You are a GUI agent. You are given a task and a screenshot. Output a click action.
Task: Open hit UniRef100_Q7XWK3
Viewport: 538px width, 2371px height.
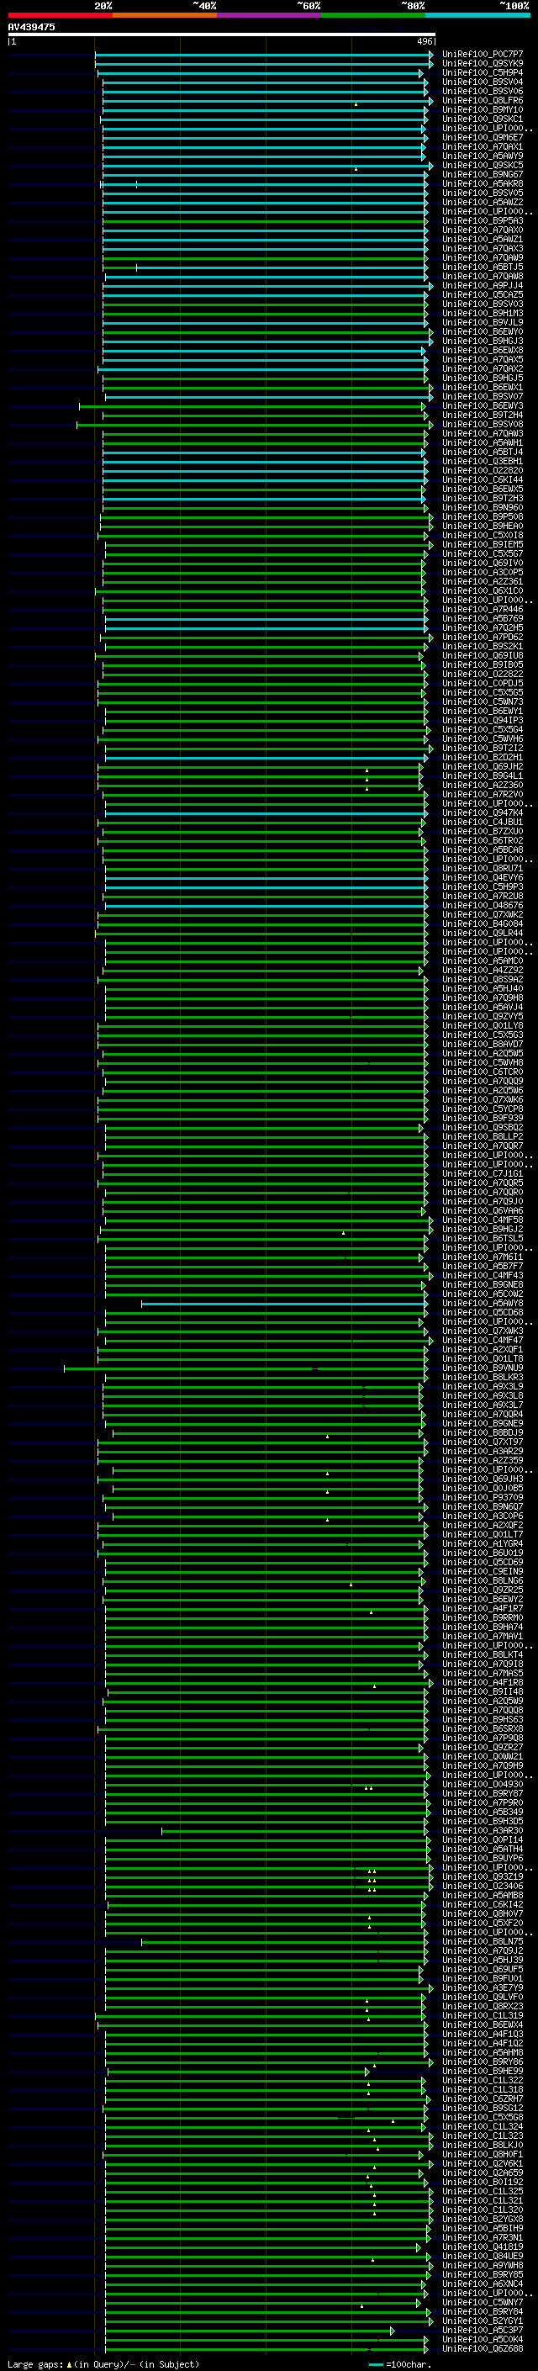pos(483,1331)
